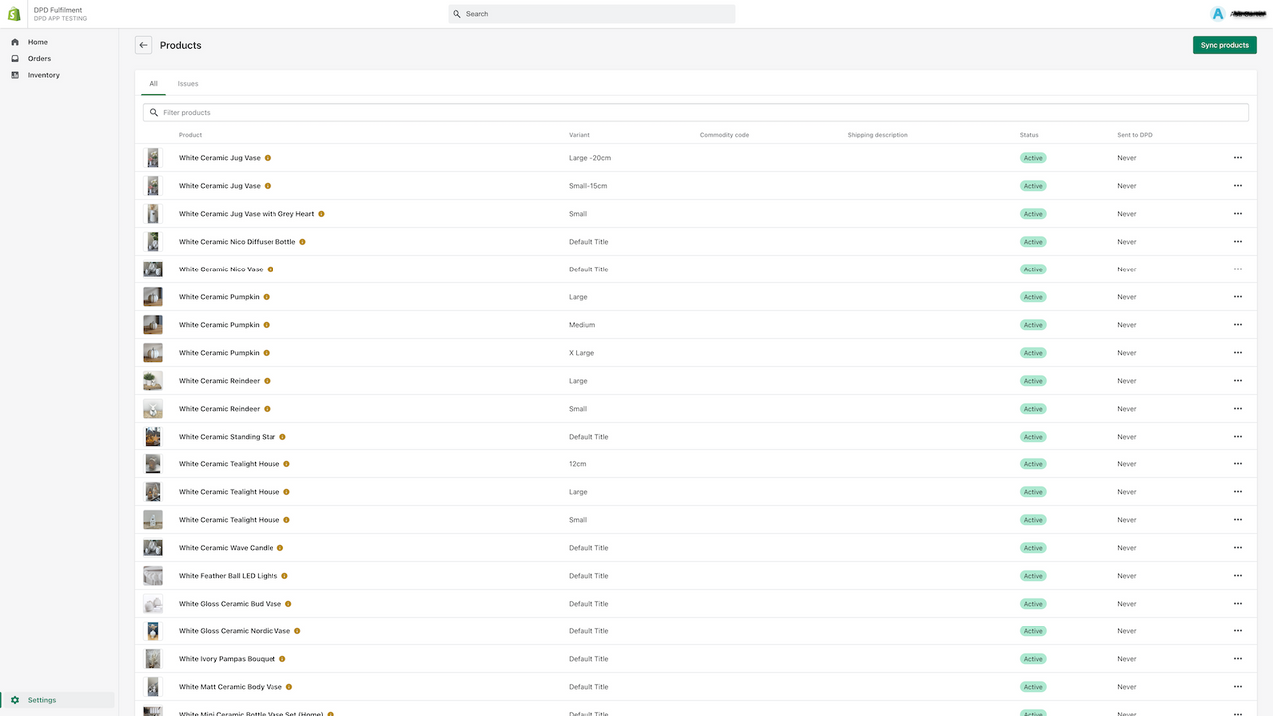
Task: Click the warning icon beside White Ivory Pampas Bouquet
Action: pos(281,658)
